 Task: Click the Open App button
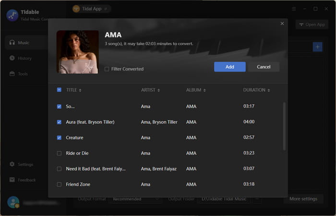click(x=312, y=24)
